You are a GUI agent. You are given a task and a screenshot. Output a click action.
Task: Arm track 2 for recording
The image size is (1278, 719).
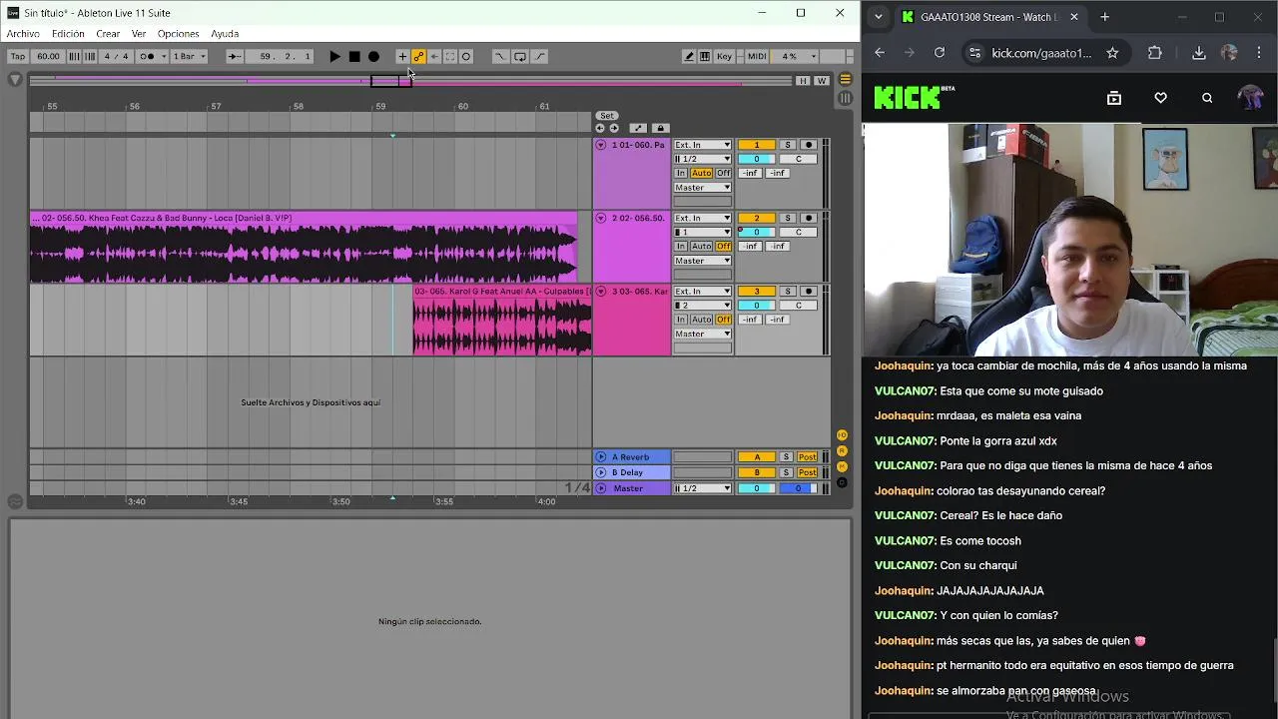click(x=809, y=218)
